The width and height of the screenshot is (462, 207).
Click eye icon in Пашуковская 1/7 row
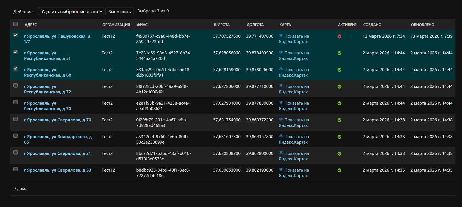coord(281,36)
